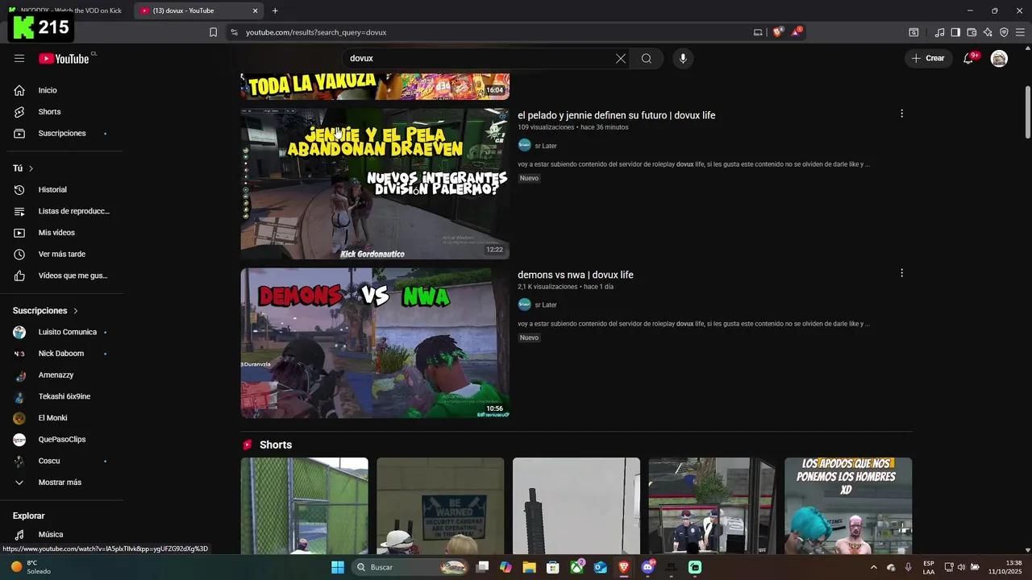Click the Crear button
Viewport: 1032px width, 580px height.
coord(928,58)
